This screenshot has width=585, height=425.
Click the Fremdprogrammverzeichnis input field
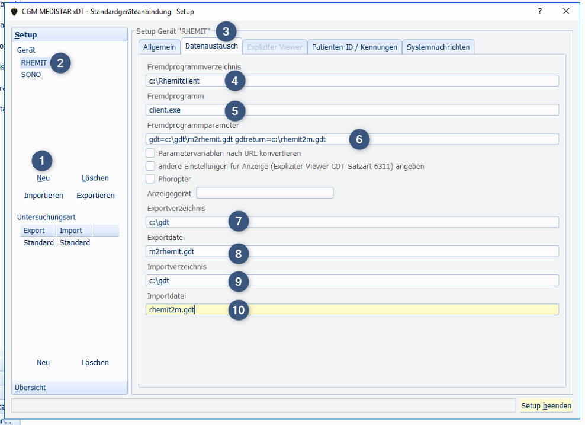(x=352, y=81)
